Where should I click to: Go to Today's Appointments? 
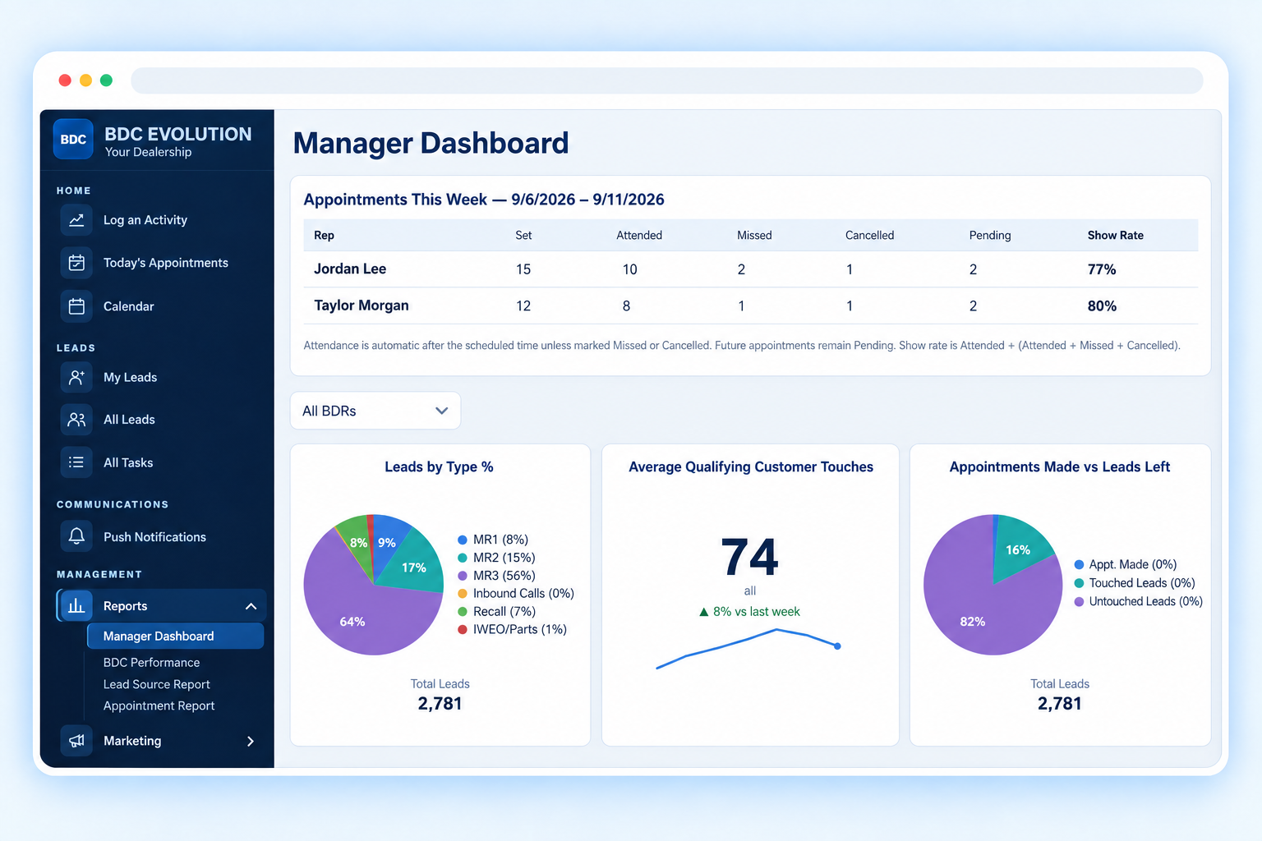[166, 263]
